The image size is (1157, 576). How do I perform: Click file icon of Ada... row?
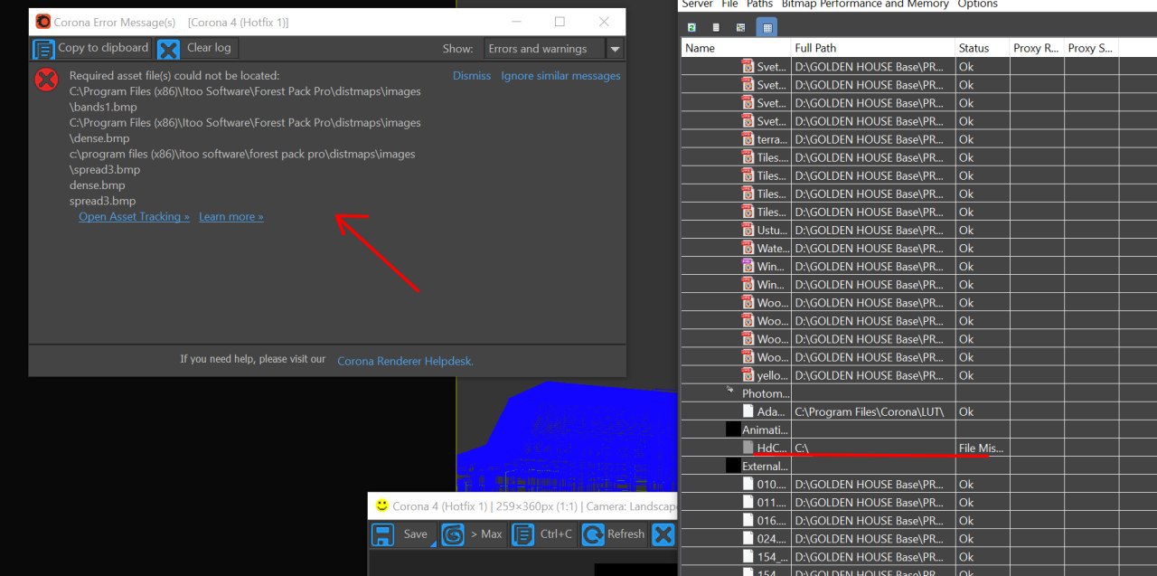click(x=748, y=411)
